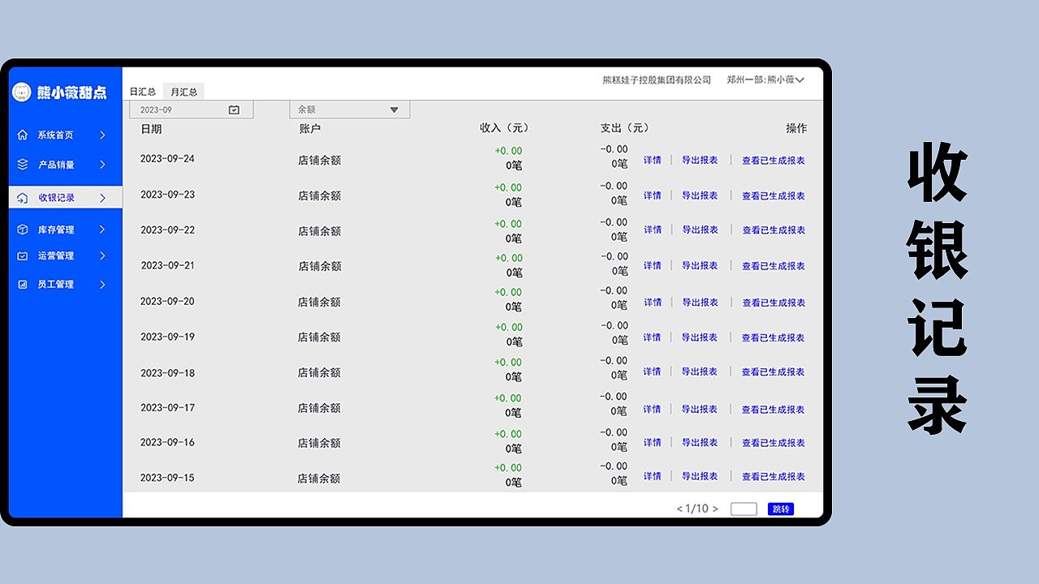Open 详情 for 2023-09-21
The width and height of the screenshot is (1039, 584).
pos(653,266)
